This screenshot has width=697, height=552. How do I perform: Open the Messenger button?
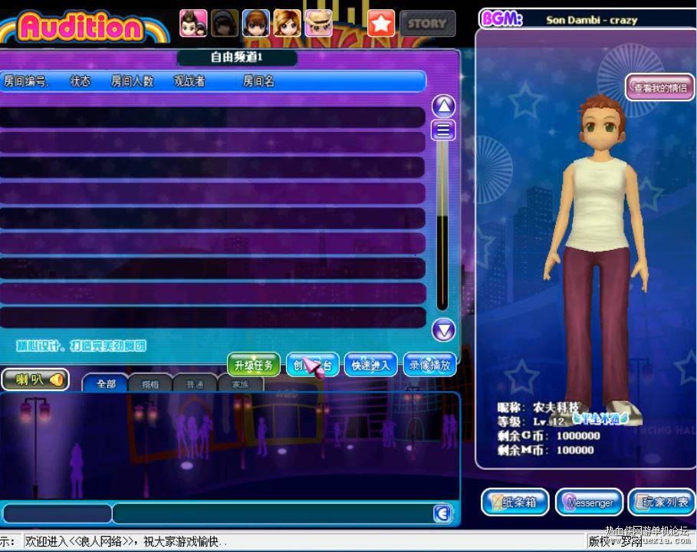pyautogui.click(x=590, y=502)
